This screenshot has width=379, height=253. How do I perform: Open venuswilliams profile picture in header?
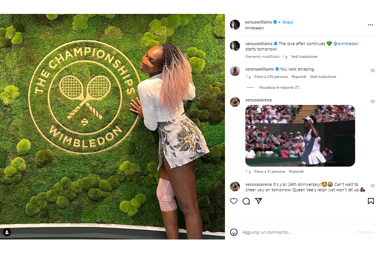(235, 25)
